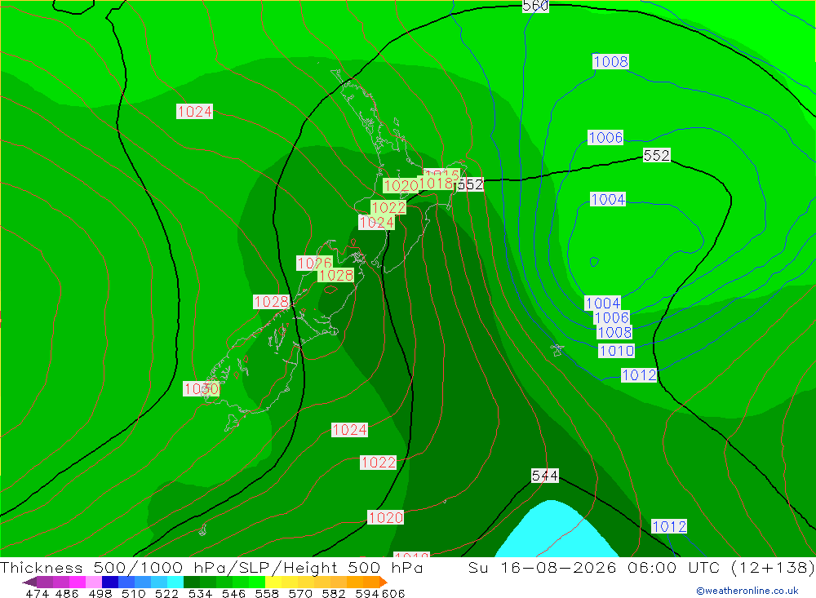Click the blue 1010 label below 1008
Image resolution: width=816 pixels, height=598 pixels.
coord(617,351)
